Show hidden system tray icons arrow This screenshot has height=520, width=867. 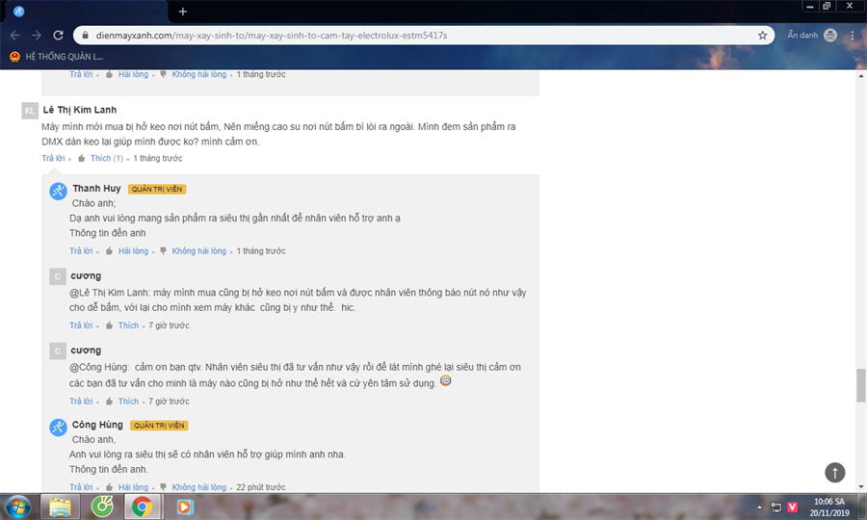pyautogui.click(x=759, y=507)
